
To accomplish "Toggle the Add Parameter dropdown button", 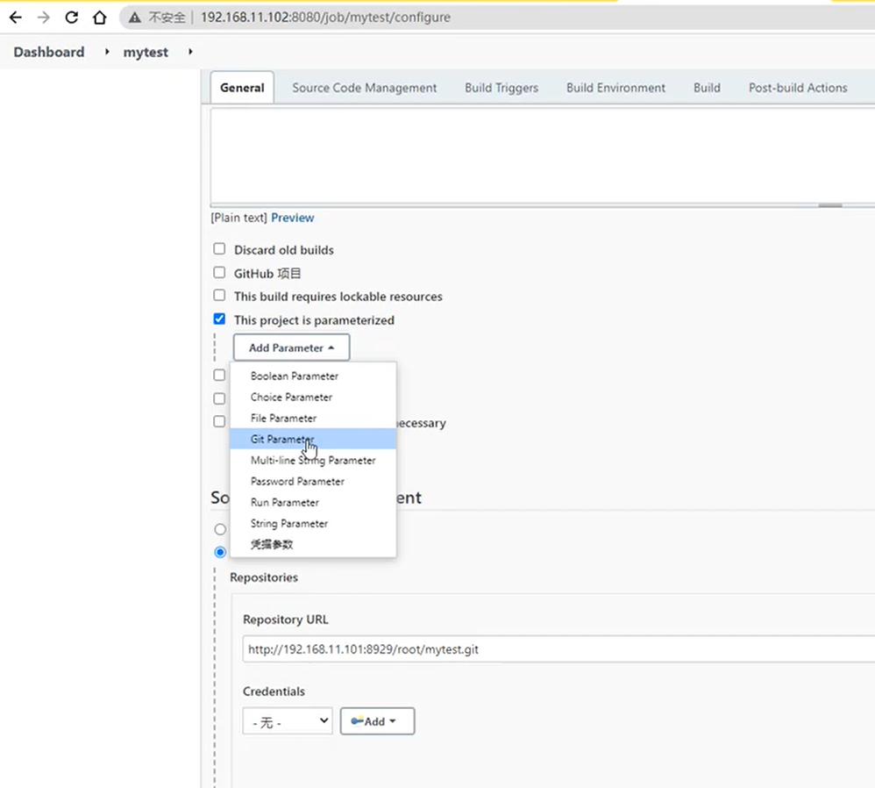I will (291, 347).
